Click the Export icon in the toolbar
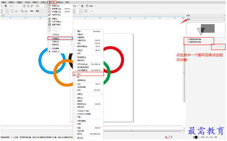This screenshot has height=141, width=227. pyautogui.click(x=28, y=6)
